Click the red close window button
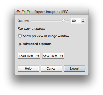 pyautogui.click(x=18, y=12)
